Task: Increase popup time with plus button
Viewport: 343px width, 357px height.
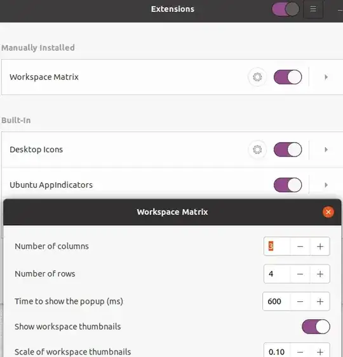Action: pos(320,301)
